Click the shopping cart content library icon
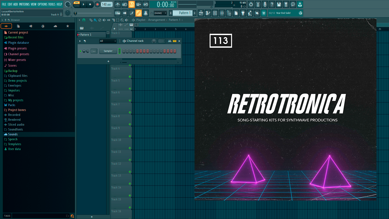The image size is (389, 219). [x=264, y=13]
